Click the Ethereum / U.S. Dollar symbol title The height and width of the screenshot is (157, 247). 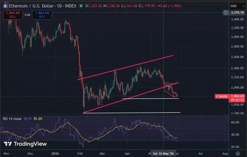pyautogui.click(x=31, y=6)
